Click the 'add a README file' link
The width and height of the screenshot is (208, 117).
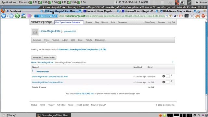[x=85, y=94]
